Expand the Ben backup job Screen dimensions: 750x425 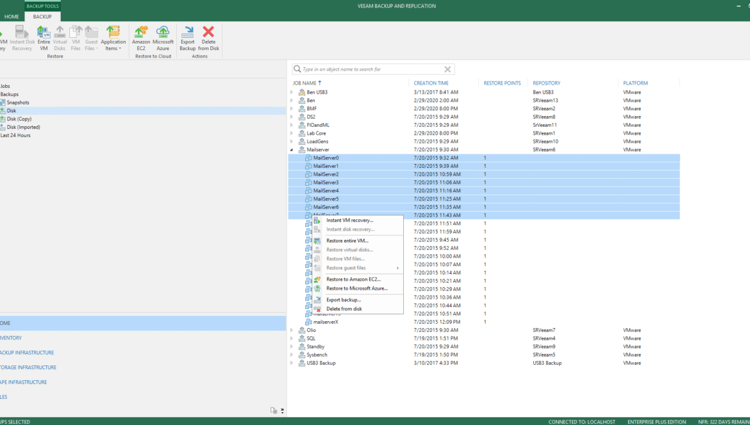292,101
